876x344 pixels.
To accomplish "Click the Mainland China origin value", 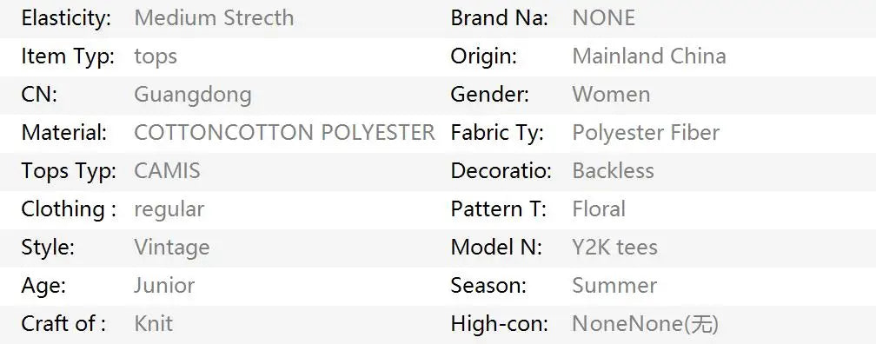I will click(x=649, y=56).
